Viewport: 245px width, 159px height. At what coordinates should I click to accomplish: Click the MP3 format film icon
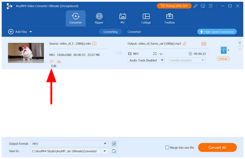pyautogui.click(x=130, y=54)
